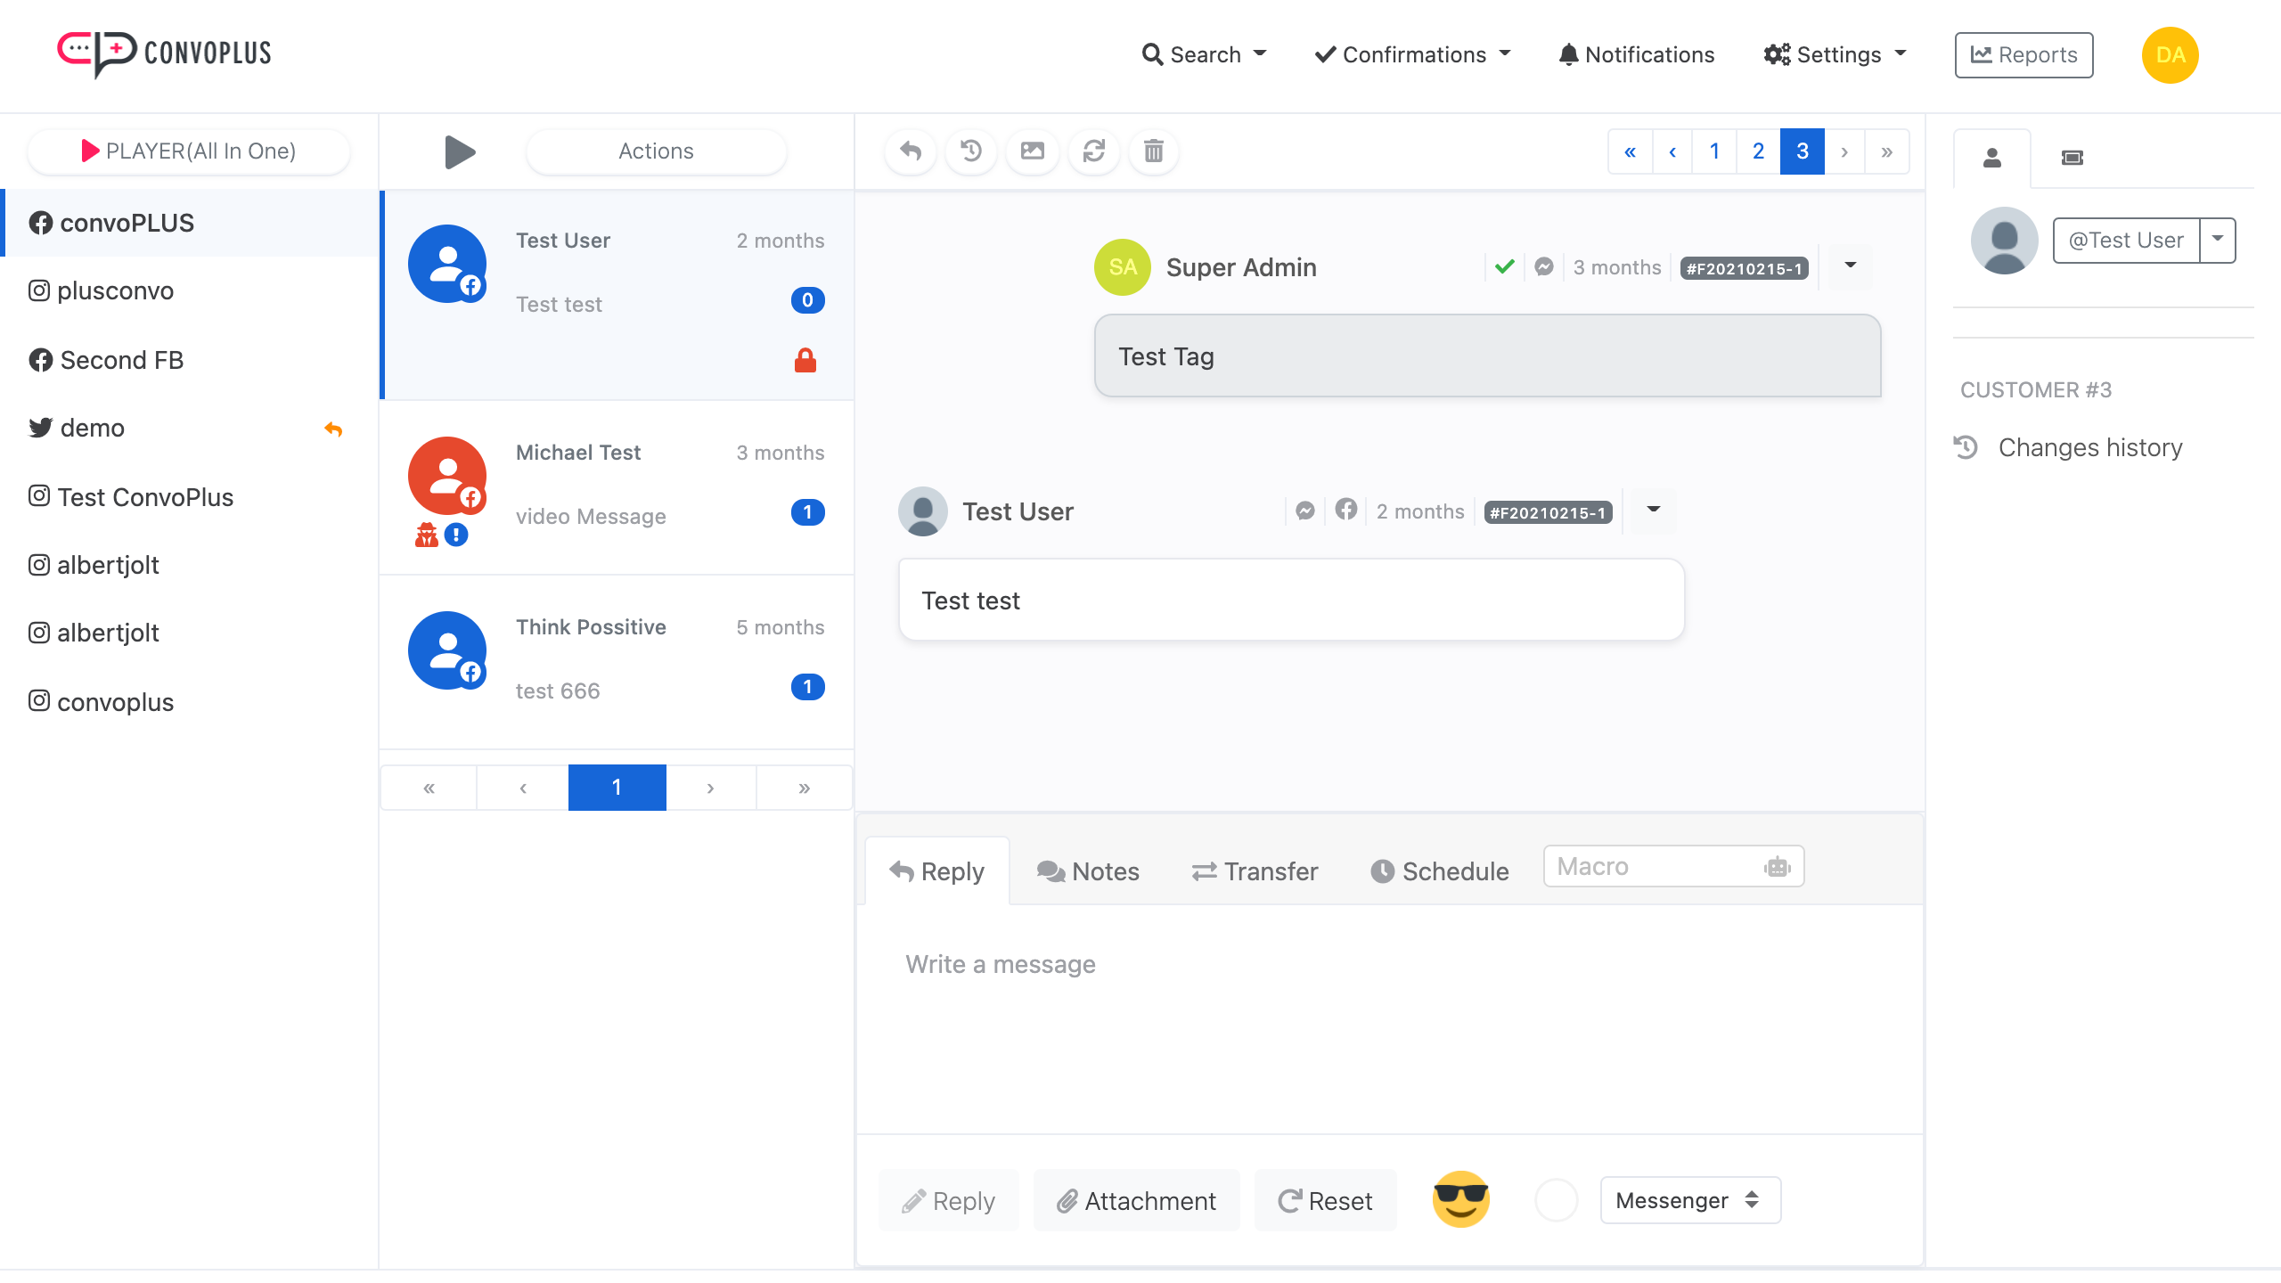
Task: Switch to the Schedule tab
Action: coord(1439,870)
